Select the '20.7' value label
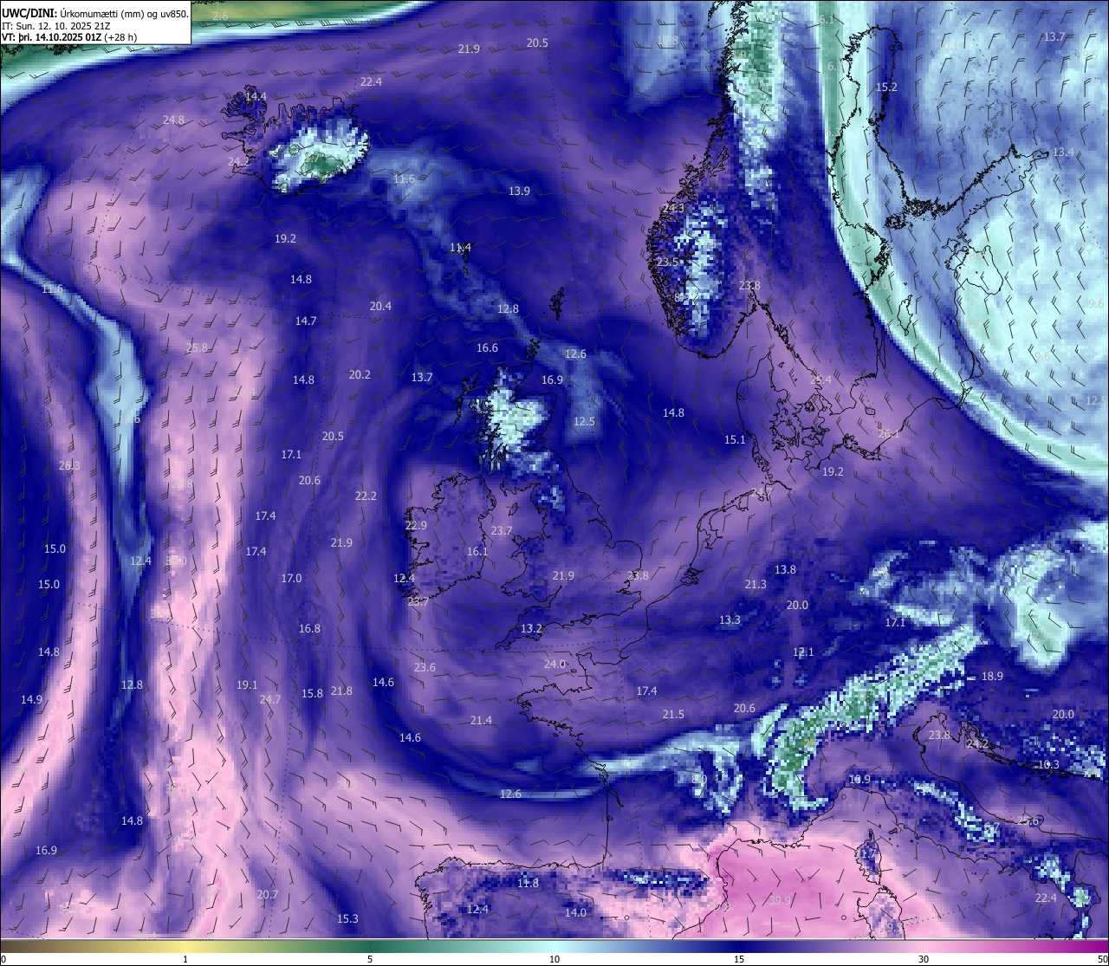This screenshot has height=966, width=1109. [x=268, y=894]
